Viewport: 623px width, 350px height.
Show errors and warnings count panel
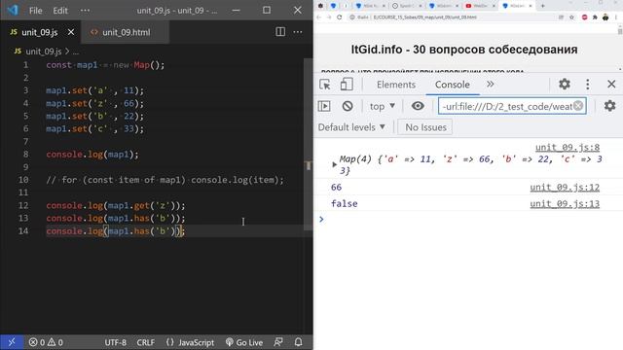pos(46,342)
